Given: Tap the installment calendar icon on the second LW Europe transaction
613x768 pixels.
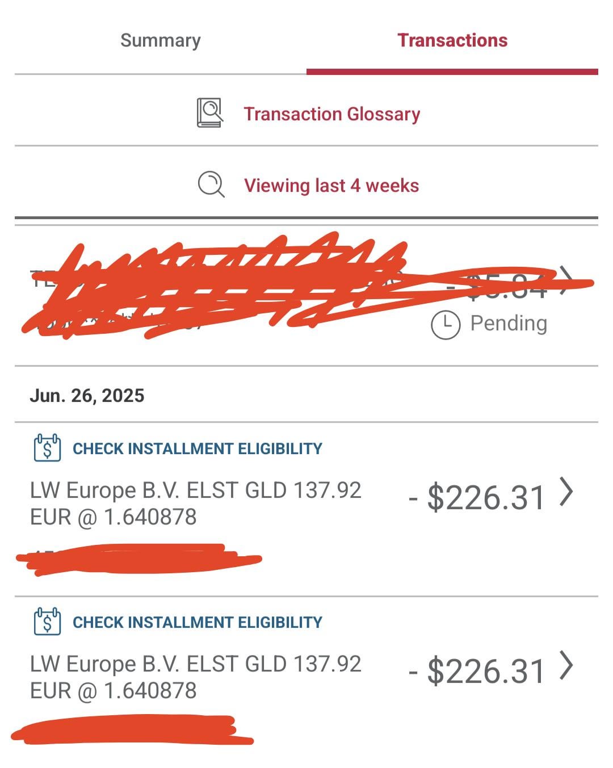Looking at the screenshot, I should coord(47,622).
